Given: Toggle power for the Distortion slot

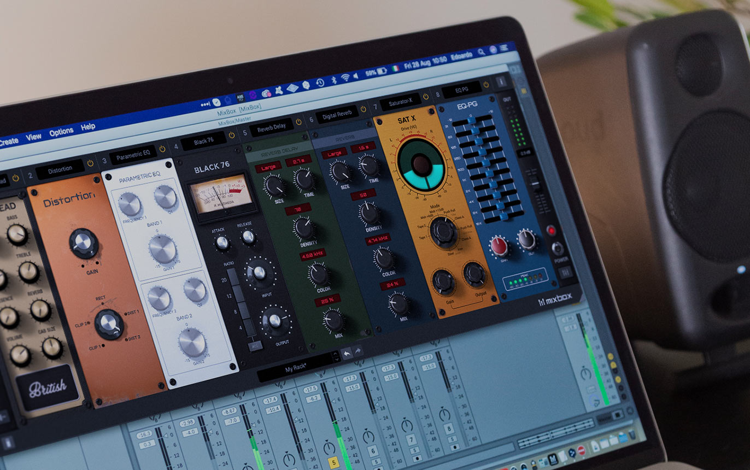Looking at the screenshot, I should point(91,163).
